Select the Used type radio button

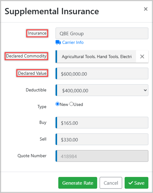pos(71,104)
